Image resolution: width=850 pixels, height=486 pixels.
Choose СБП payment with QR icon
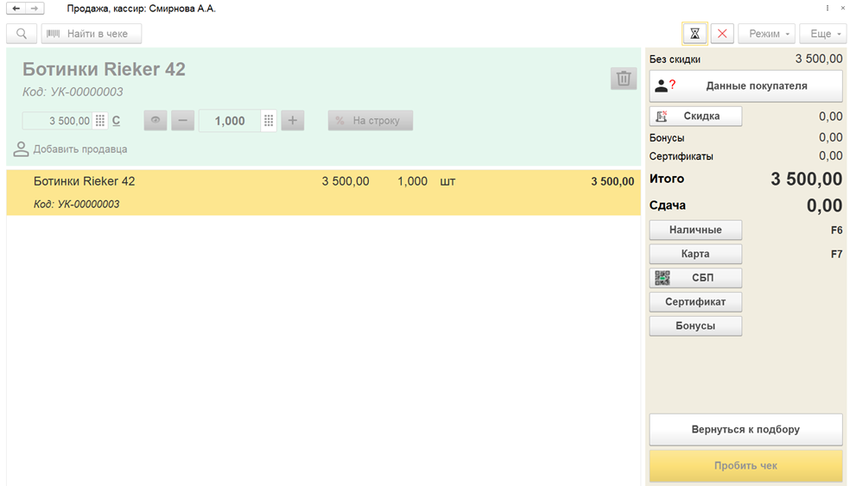click(695, 278)
